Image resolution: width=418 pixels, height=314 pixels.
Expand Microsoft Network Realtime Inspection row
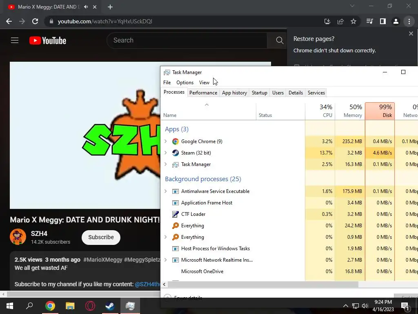[x=166, y=260]
